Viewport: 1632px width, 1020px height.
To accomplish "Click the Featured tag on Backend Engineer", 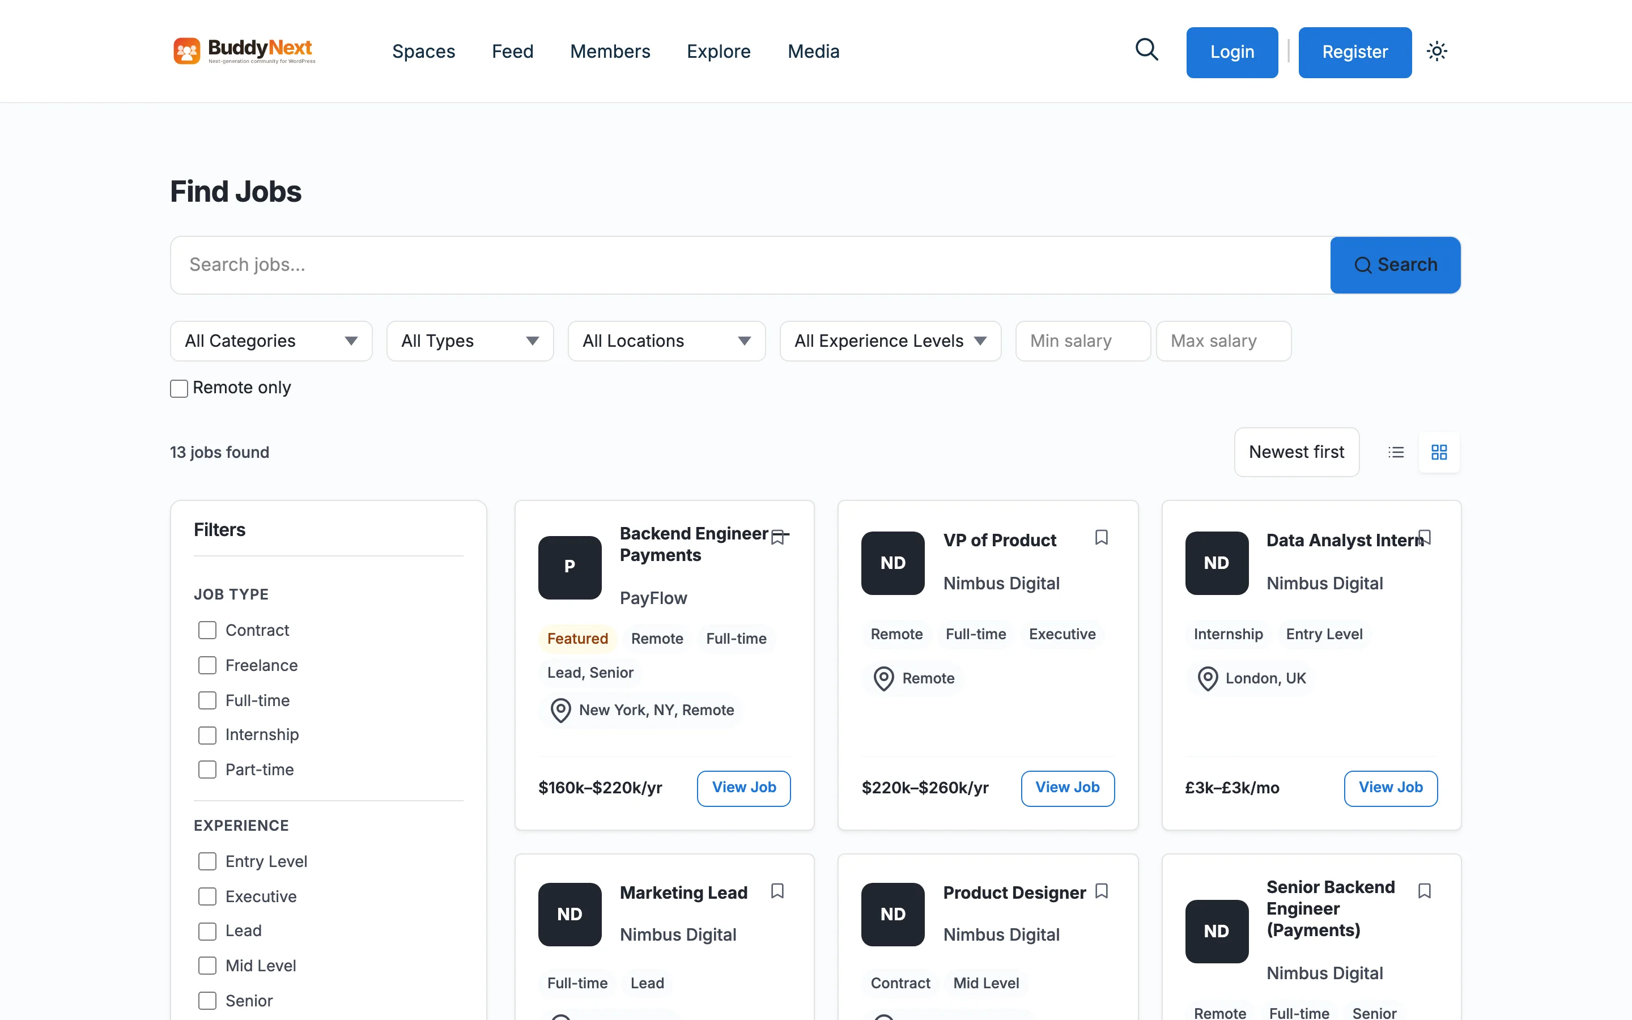I will pyautogui.click(x=577, y=638).
